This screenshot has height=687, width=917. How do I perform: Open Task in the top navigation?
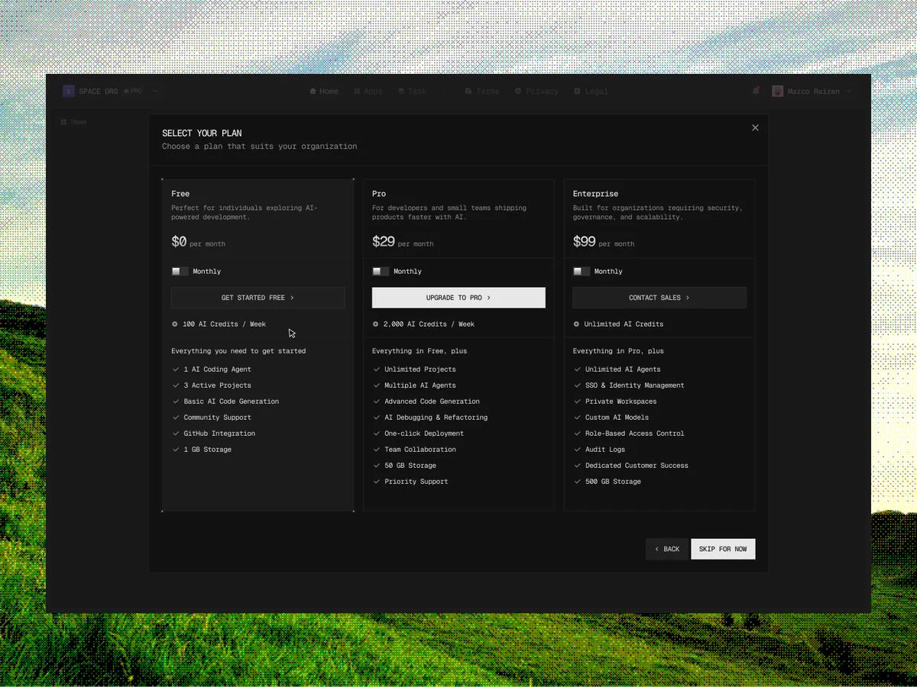tap(413, 92)
